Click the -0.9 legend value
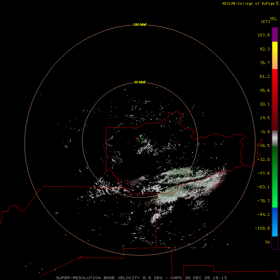 tap(265, 132)
